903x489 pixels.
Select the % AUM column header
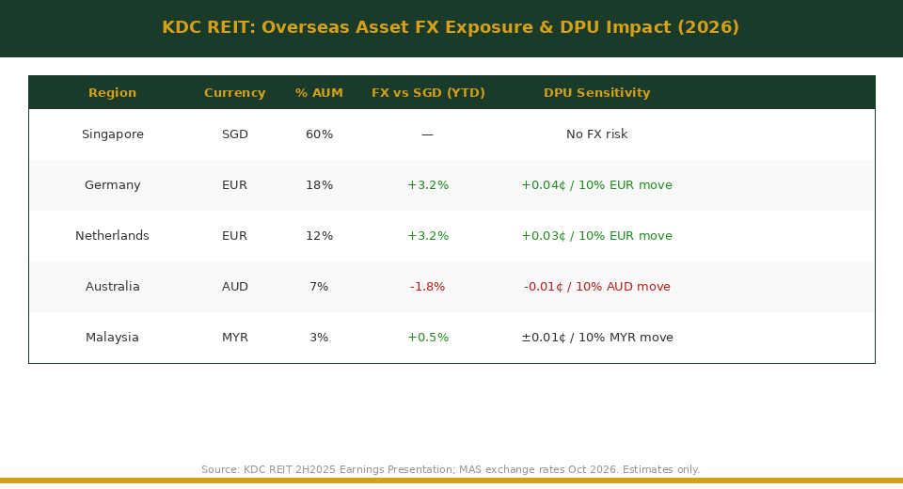[x=319, y=93]
